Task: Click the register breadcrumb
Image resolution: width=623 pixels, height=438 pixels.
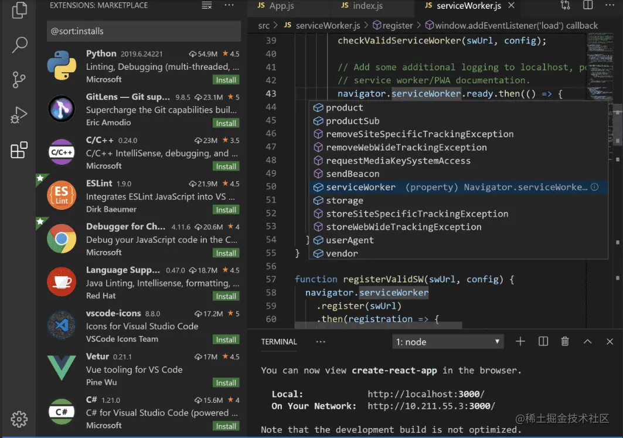Action: pyautogui.click(x=393, y=26)
